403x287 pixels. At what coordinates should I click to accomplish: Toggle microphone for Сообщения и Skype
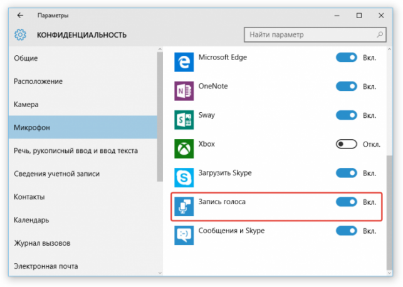347,231
